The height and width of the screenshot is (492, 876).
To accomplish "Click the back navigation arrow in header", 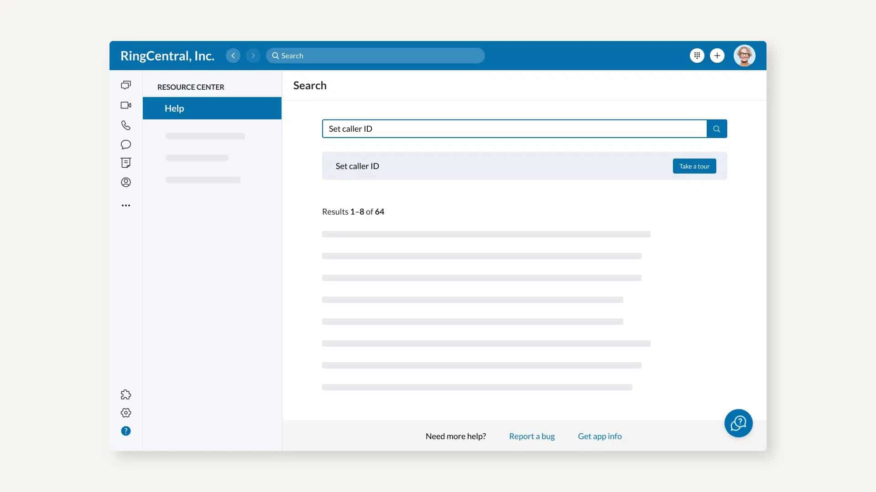I will tap(233, 55).
